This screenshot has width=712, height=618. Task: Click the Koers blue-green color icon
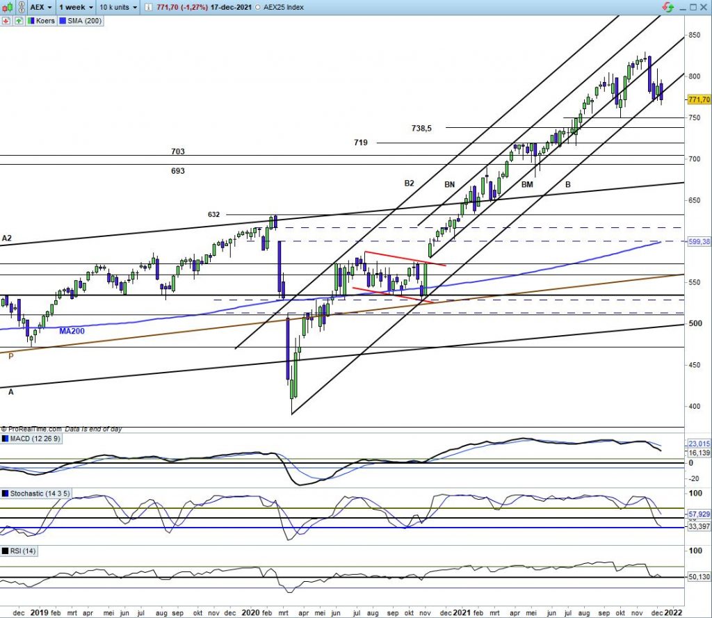click(x=31, y=21)
